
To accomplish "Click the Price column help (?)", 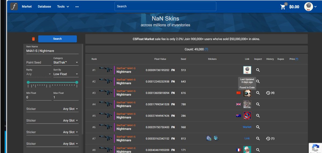I will (x=297, y=59).
